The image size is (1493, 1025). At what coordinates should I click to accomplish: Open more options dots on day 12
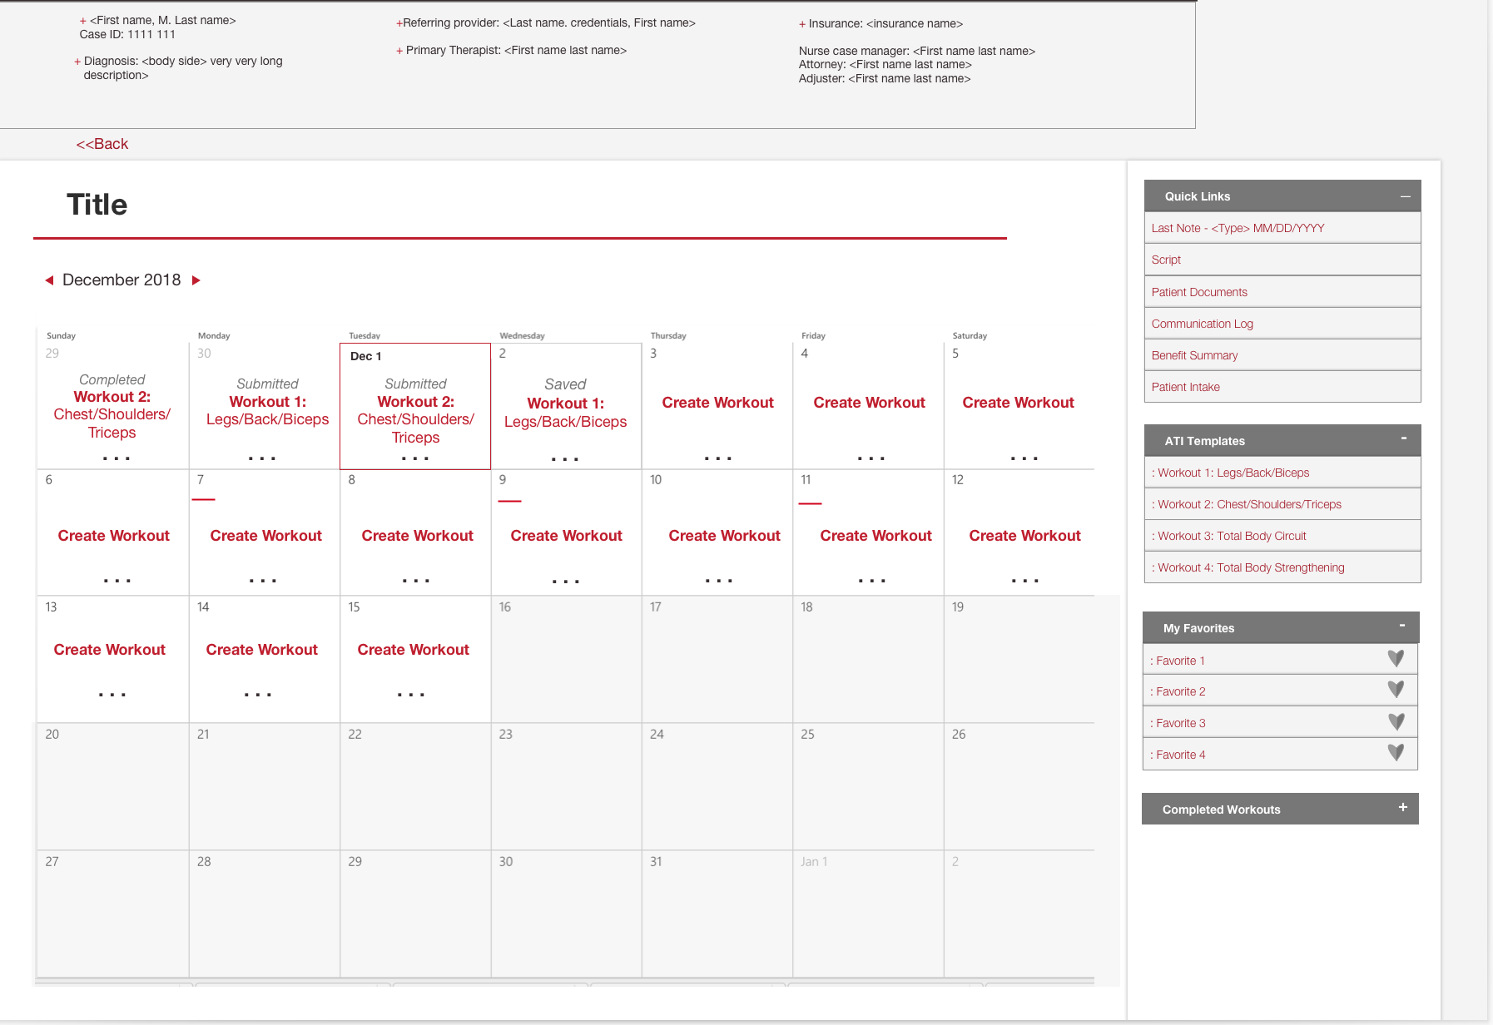pos(1025,581)
